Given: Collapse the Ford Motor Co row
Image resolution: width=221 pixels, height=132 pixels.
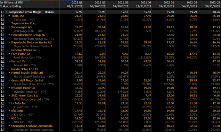Looking at the screenshot, I should [x=9, y=54].
